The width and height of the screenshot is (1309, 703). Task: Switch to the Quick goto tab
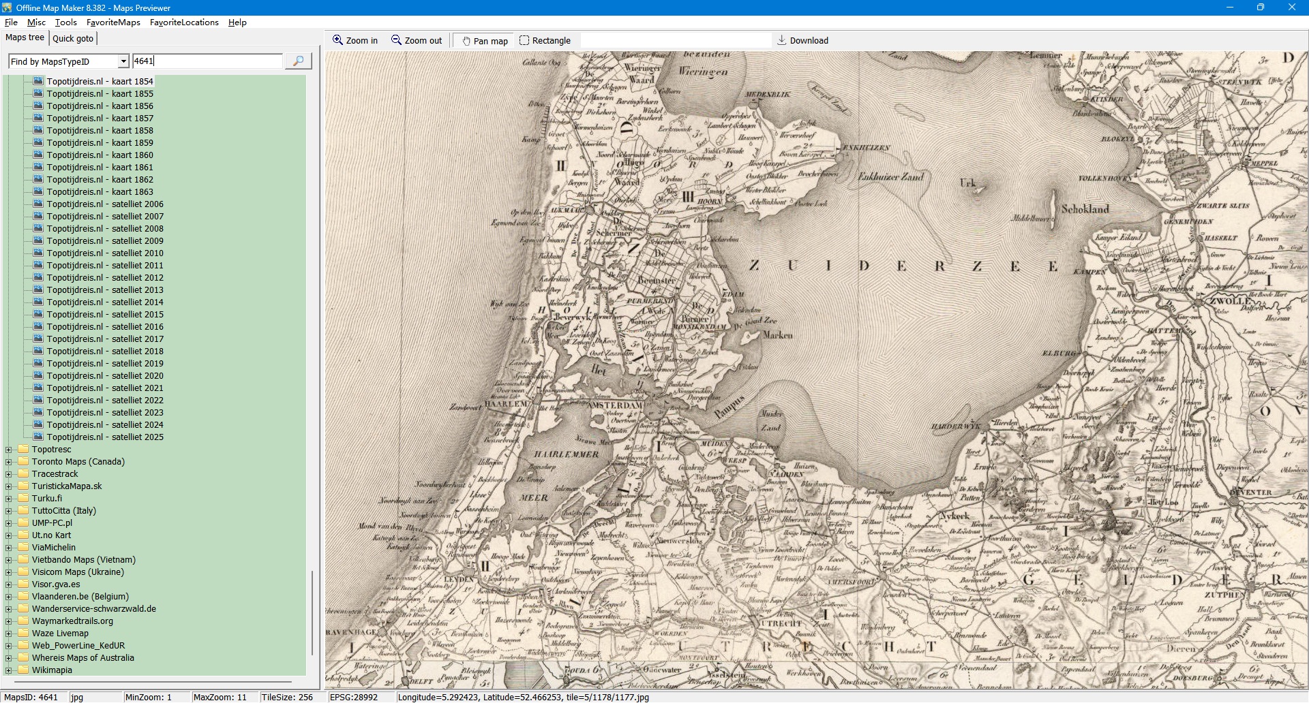tap(73, 38)
